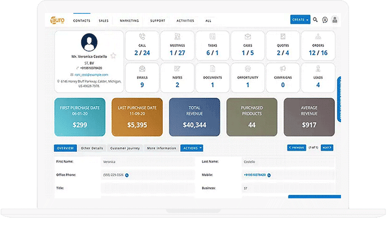Viewport: 387px width, 233px height.
Task: Click the Documents file icon
Action: pos(212,69)
